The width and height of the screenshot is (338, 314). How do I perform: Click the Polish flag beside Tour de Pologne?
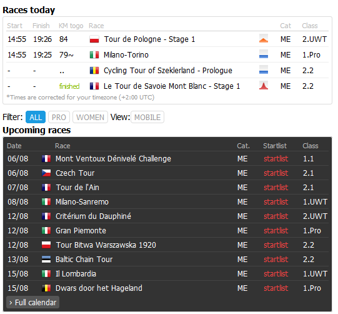94,39
